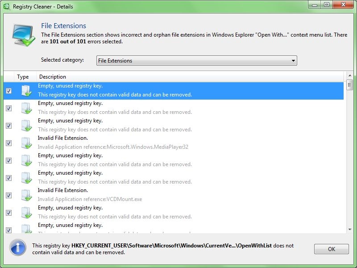357x268 pixels.
Task: Uncheck the checkbox directly below the highlighted row
Action: (x=8, y=108)
